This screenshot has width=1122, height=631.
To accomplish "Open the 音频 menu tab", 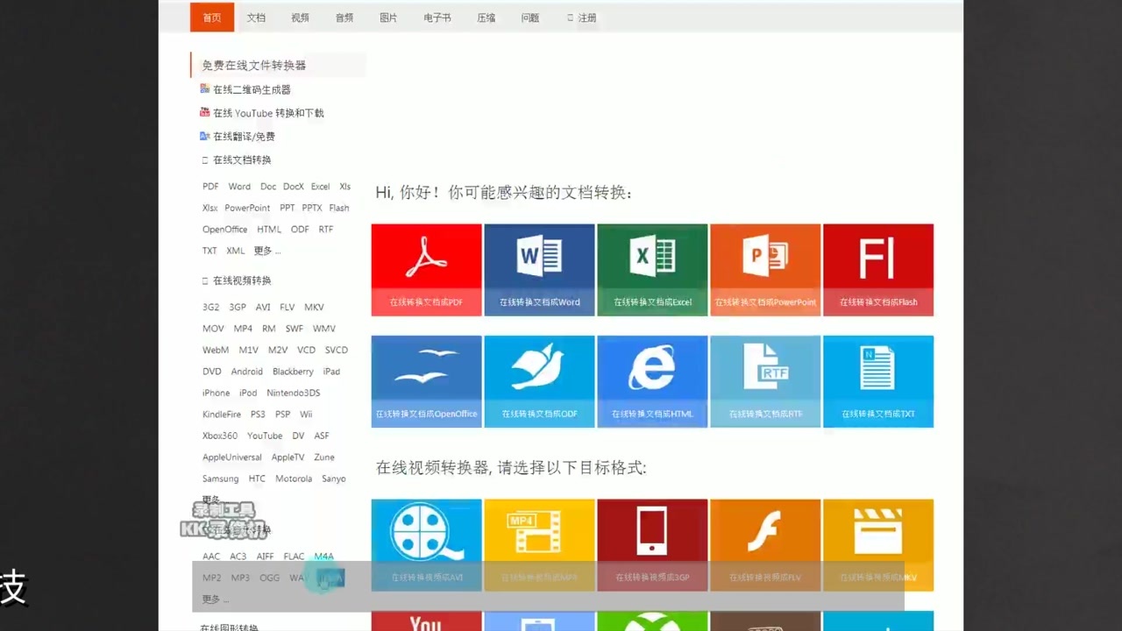I will [344, 18].
